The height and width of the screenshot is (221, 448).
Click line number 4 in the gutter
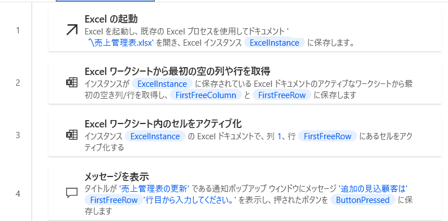click(x=18, y=194)
